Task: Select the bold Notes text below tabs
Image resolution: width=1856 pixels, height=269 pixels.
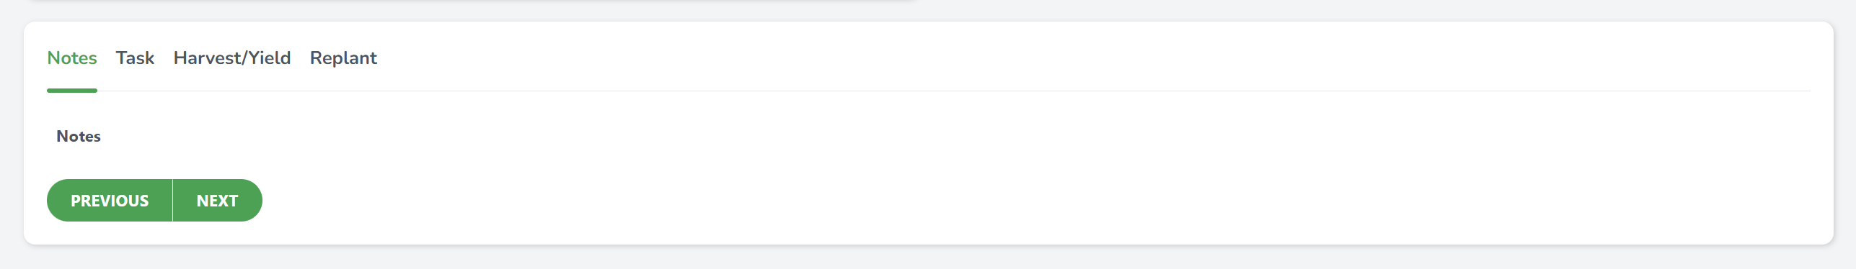Action: (x=79, y=136)
